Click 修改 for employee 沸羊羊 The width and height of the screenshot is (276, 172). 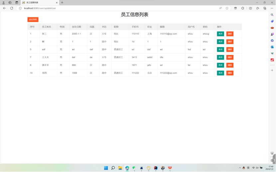pyautogui.click(x=220, y=65)
